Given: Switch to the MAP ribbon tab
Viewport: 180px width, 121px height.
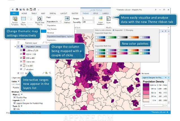Looking at the screenshot, I should (x=43, y=14).
